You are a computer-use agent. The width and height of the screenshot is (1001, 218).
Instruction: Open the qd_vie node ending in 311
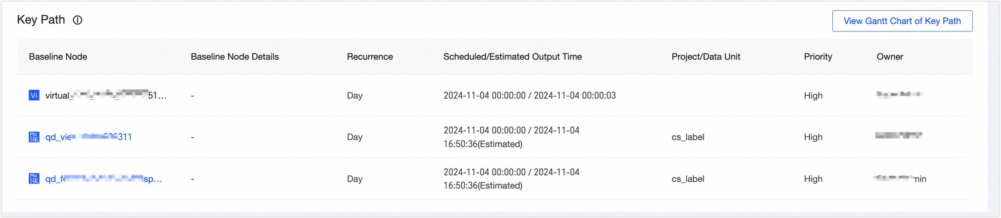[88, 137]
